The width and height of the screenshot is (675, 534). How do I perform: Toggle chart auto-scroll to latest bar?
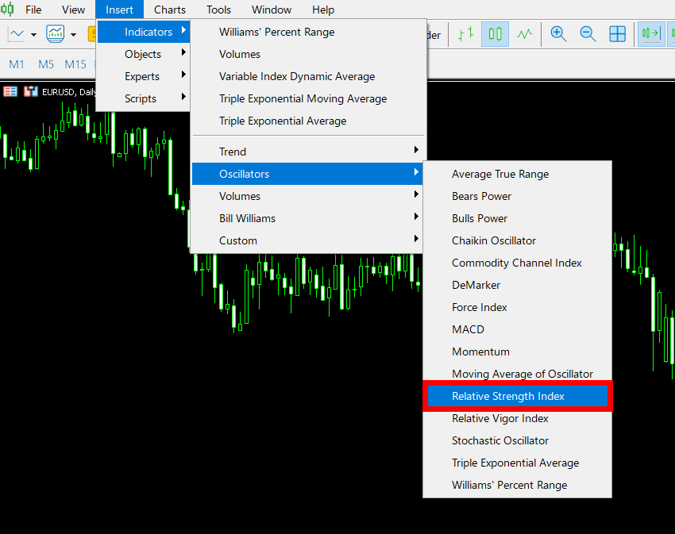coord(651,34)
